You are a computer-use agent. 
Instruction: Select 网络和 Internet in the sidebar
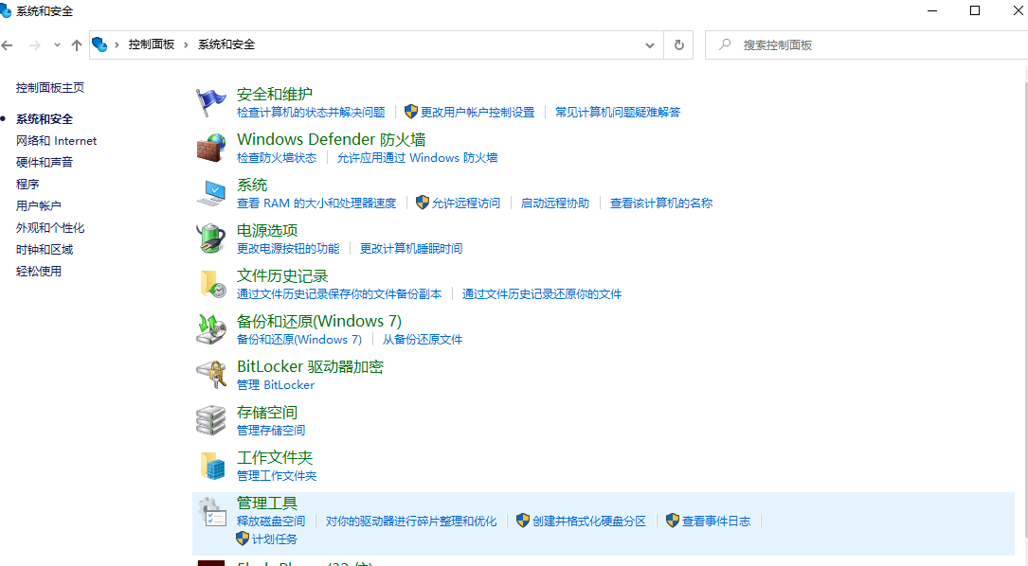click(x=56, y=140)
